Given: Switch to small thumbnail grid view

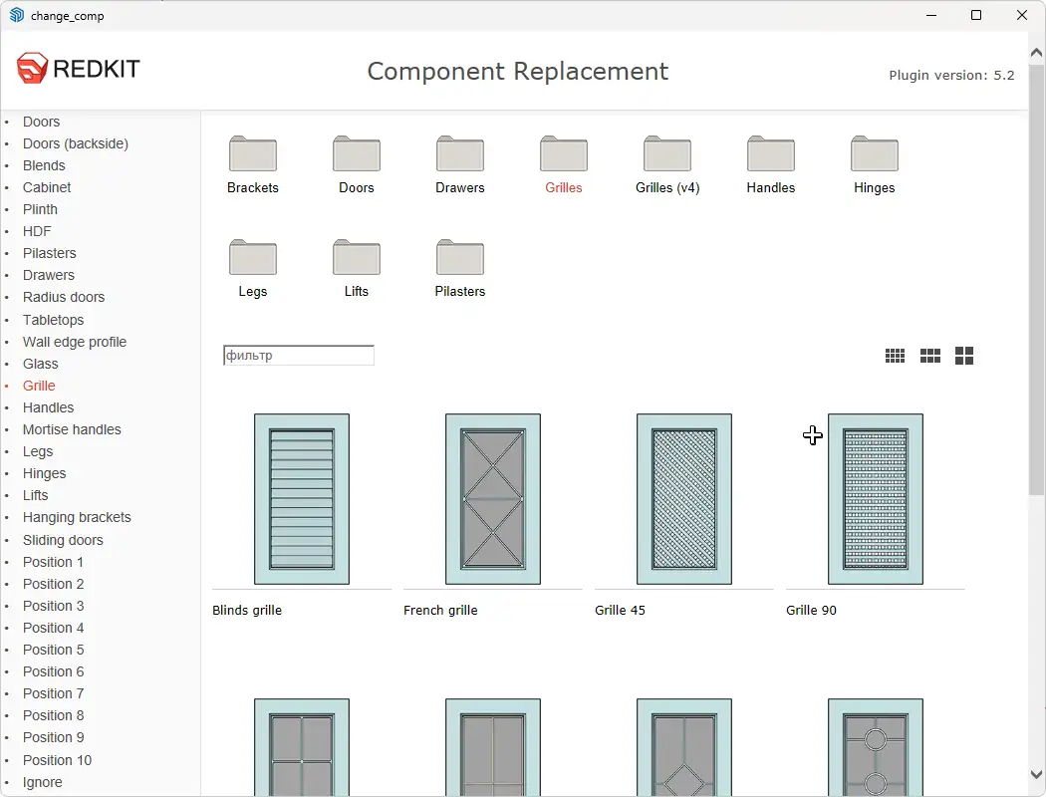Looking at the screenshot, I should [895, 355].
